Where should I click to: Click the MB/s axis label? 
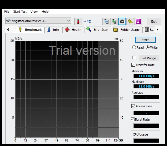[x=19, y=38]
